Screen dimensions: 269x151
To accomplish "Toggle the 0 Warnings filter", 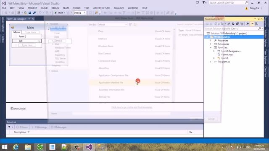I will [x=39, y=127].
